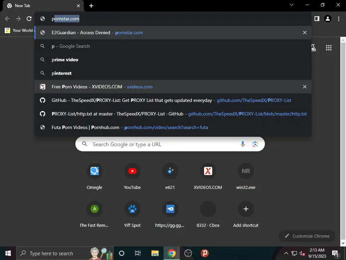Remove the xvideos.com suggestion with its X

pos(305,87)
